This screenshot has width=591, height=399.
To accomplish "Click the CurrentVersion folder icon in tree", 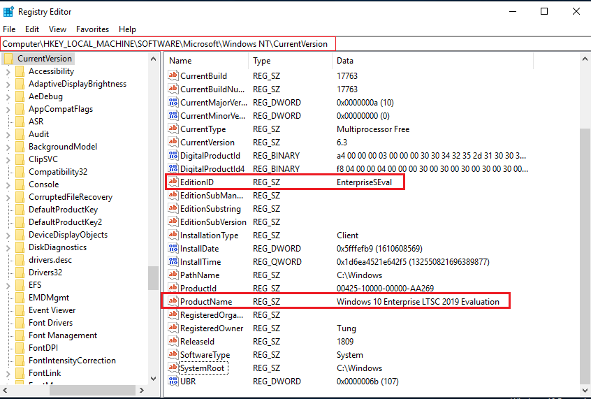I will point(8,59).
